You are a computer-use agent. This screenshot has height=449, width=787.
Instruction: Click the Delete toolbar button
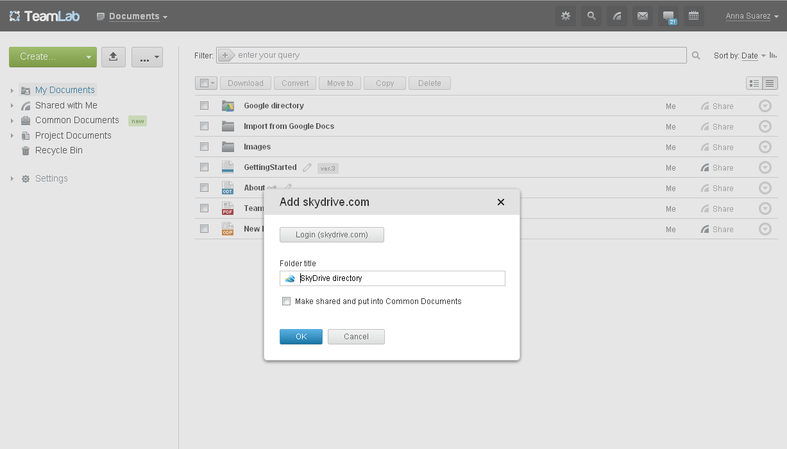click(x=430, y=83)
